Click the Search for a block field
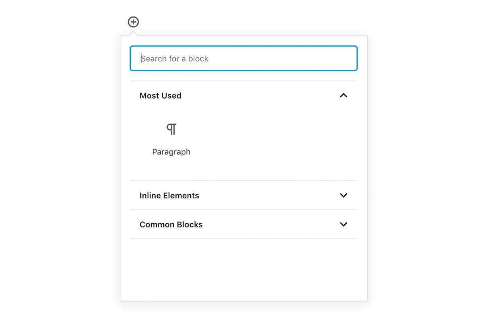This screenshot has width=490, height=322. point(244,58)
